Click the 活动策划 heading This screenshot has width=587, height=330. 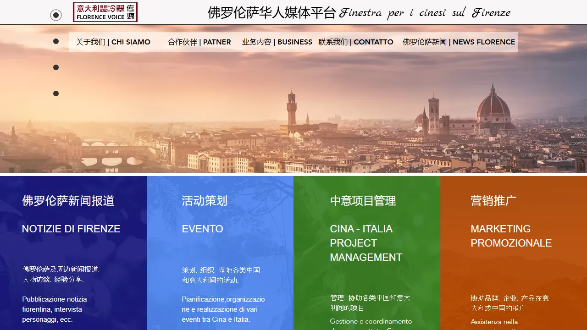pos(205,201)
